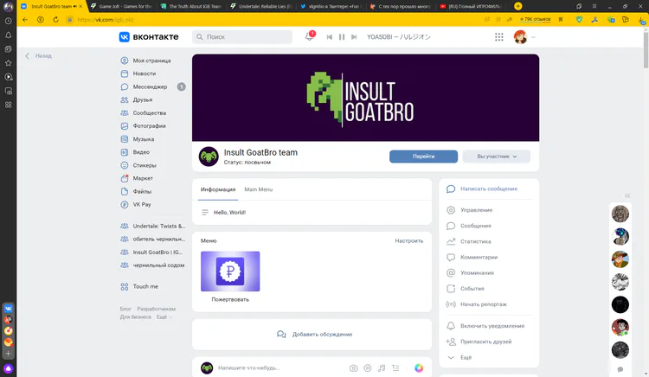Click Написать сообщение
This screenshot has height=377, width=649.
tap(488, 188)
